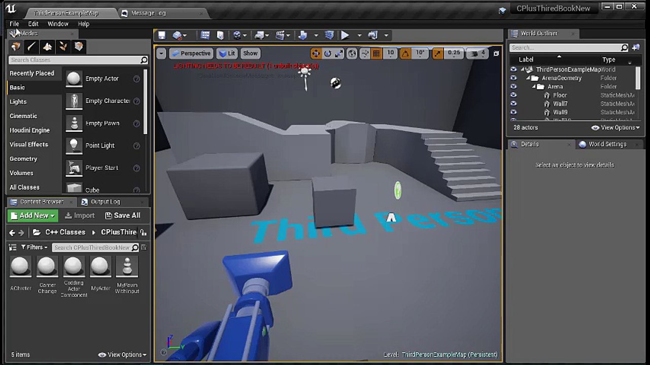The width and height of the screenshot is (650, 365).
Task: Open the camera speed 4 dropdown
Action: click(x=478, y=53)
